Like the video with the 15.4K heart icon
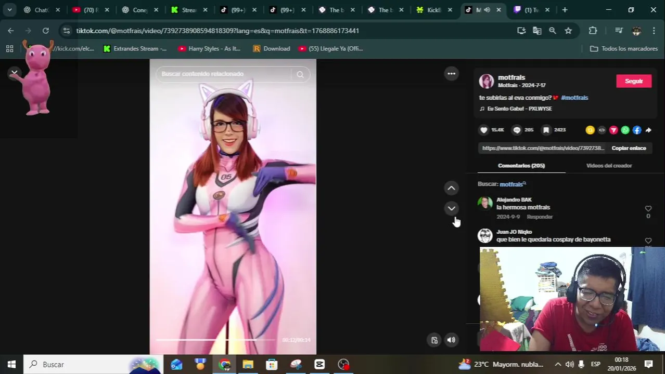 point(484,130)
